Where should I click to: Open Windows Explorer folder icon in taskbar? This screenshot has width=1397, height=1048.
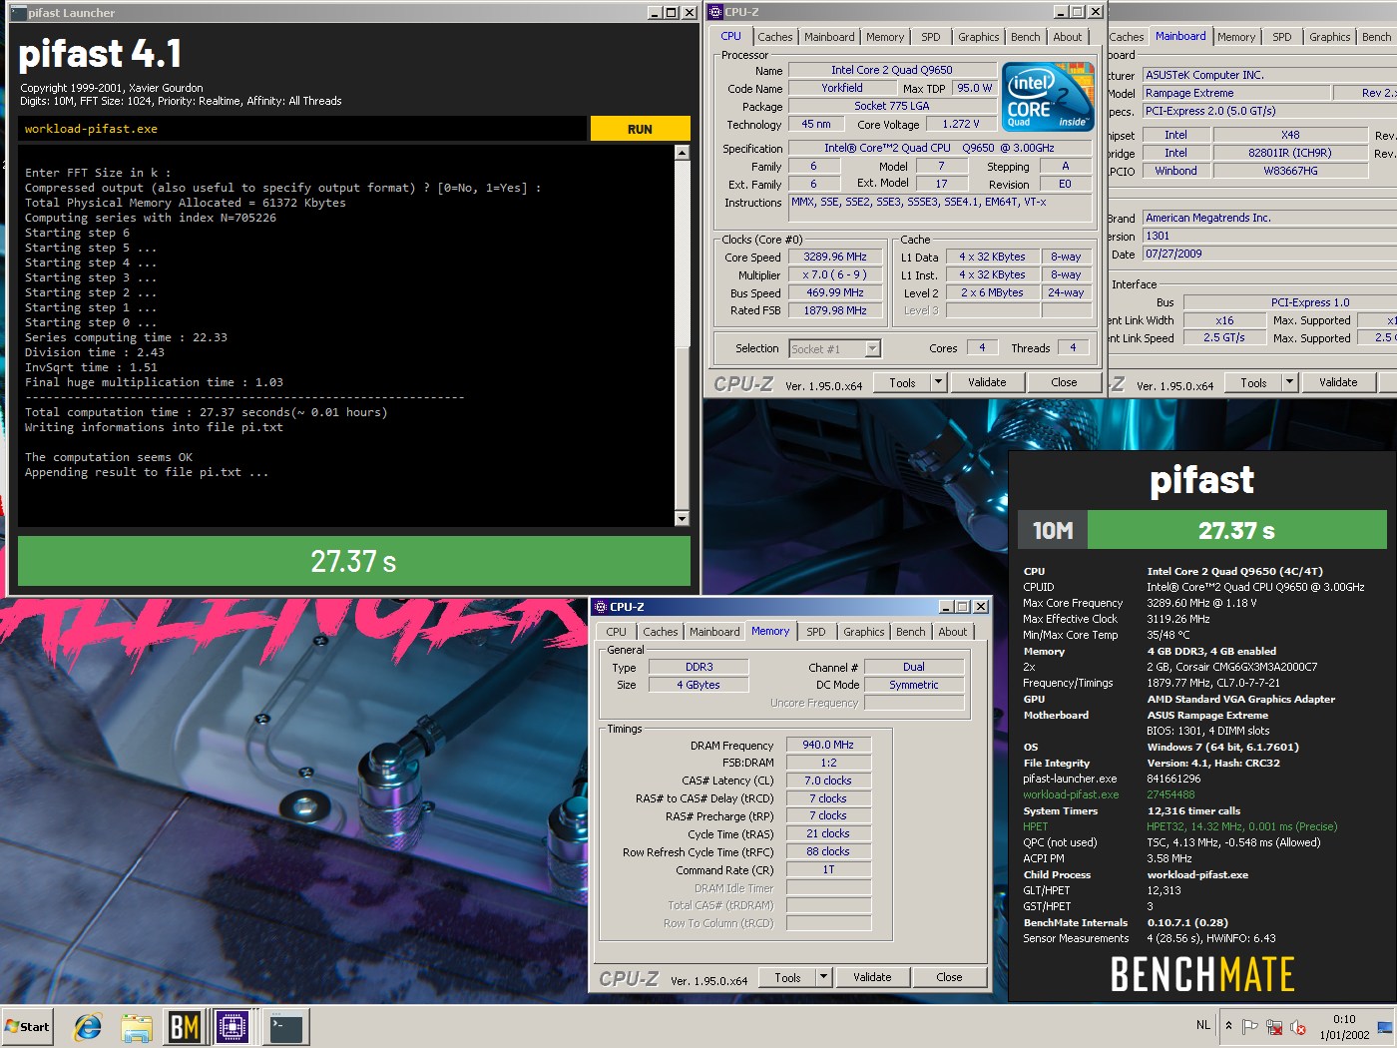(x=137, y=1027)
